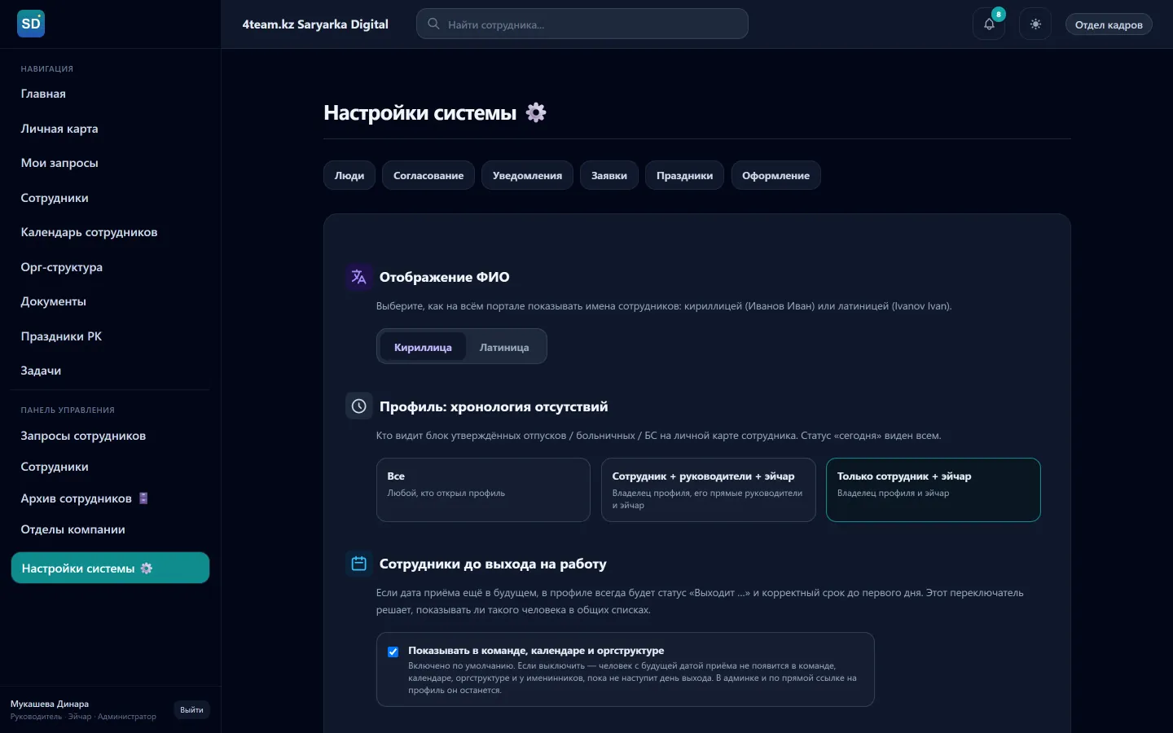Click the translate icon for ФИО display
Viewport: 1173px width, 733px height.
click(358, 277)
